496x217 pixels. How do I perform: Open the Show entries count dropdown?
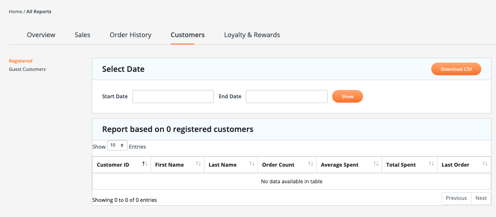click(x=117, y=146)
